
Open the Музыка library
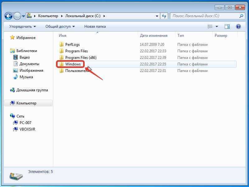[x=26, y=77]
